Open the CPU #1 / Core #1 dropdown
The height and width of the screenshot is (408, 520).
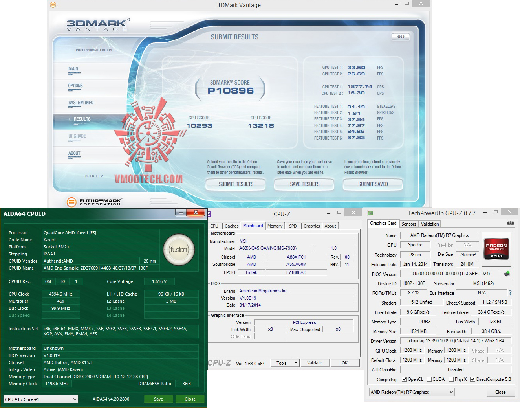pyautogui.click(x=41, y=399)
